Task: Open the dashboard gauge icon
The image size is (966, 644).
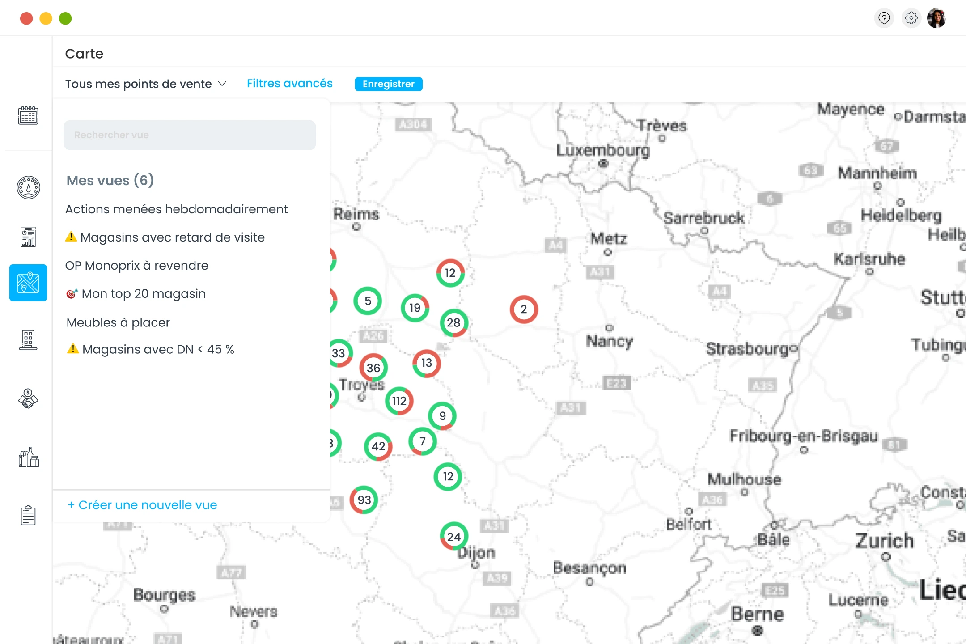Action: coord(28,187)
